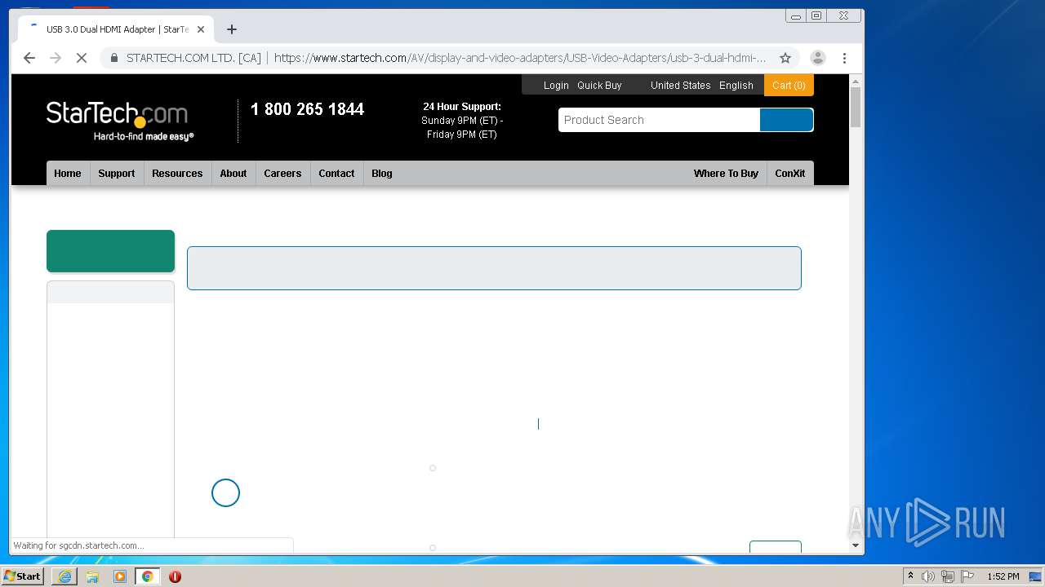Click the grey banner box

pyautogui.click(x=494, y=268)
